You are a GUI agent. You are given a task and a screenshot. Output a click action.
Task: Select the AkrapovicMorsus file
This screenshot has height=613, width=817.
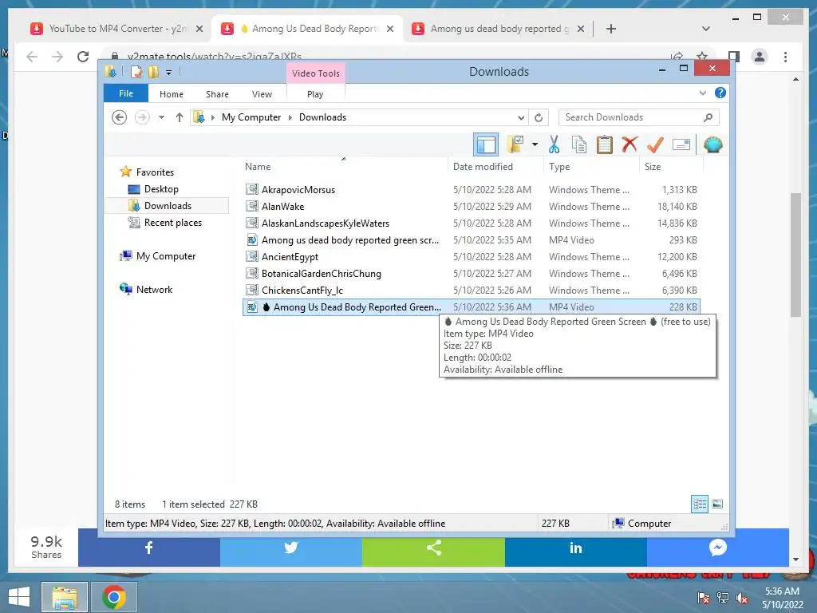pyautogui.click(x=471, y=190)
